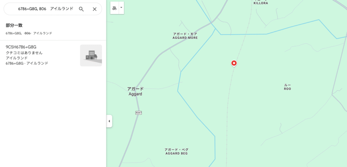
Task: Click the 6786+G8G · アイルランド address line
Action: tap(27, 63)
